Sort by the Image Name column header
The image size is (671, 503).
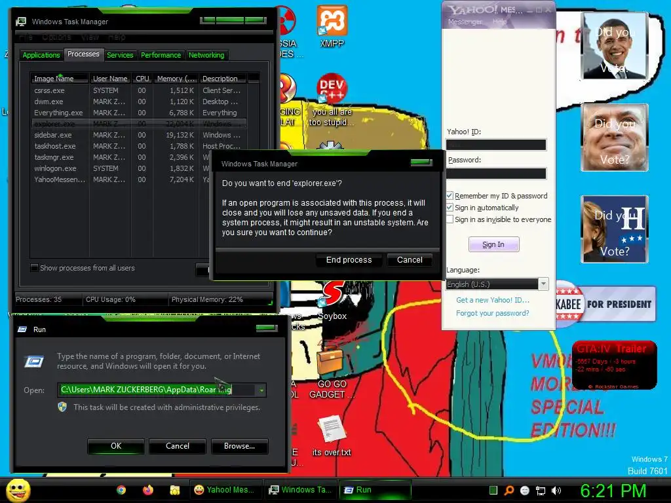pos(60,79)
